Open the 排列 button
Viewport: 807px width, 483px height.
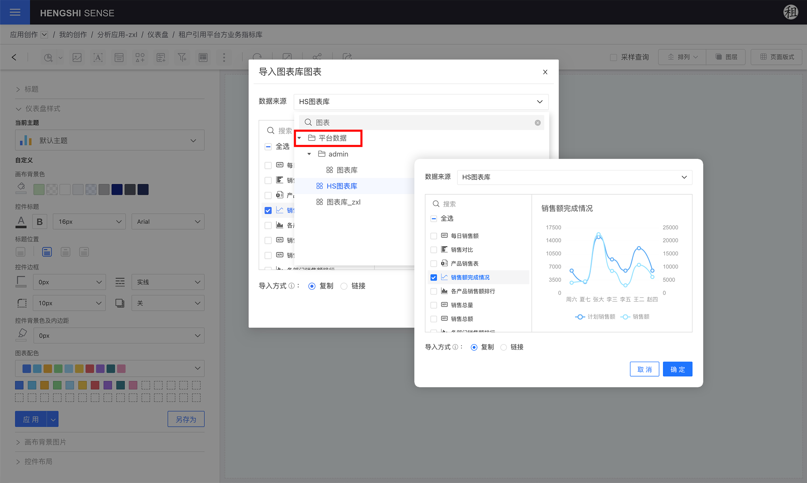coord(682,57)
